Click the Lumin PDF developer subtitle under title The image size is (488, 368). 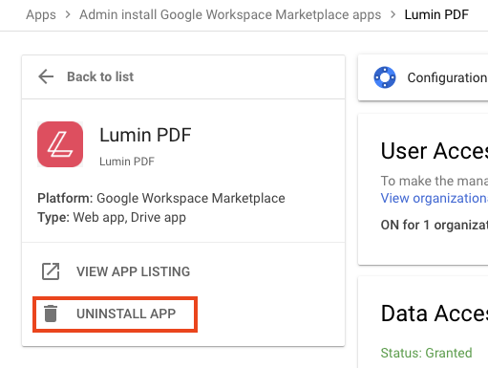[x=127, y=162]
